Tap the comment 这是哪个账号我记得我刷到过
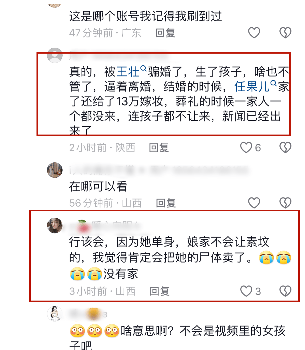The height and width of the screenshot is (350, 305). (x=145, y=16)
